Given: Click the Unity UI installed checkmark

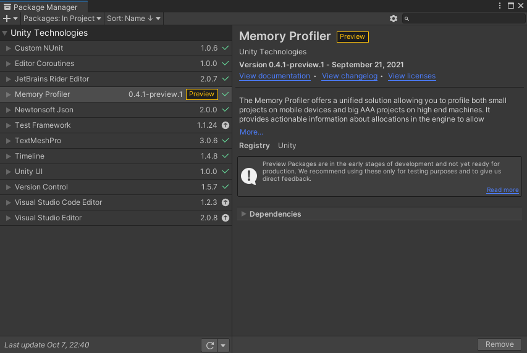Looking at the screenshot, I should [x=226, y=172].
